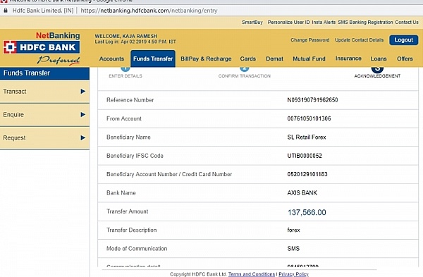Image resolution: width=423 pixels, height=277 pixels.
Task: Click the HDFC Bank logo
Action: [42, 47]
